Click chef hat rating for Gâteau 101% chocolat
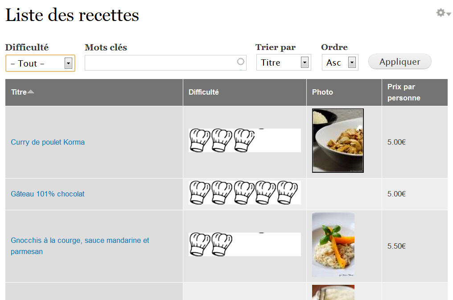This screenshot has width=453, height=300. [243, 192]
